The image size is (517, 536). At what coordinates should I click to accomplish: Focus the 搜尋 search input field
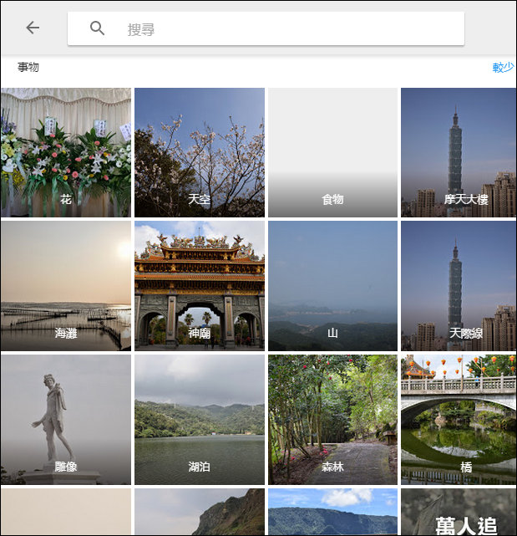(266, 28)
